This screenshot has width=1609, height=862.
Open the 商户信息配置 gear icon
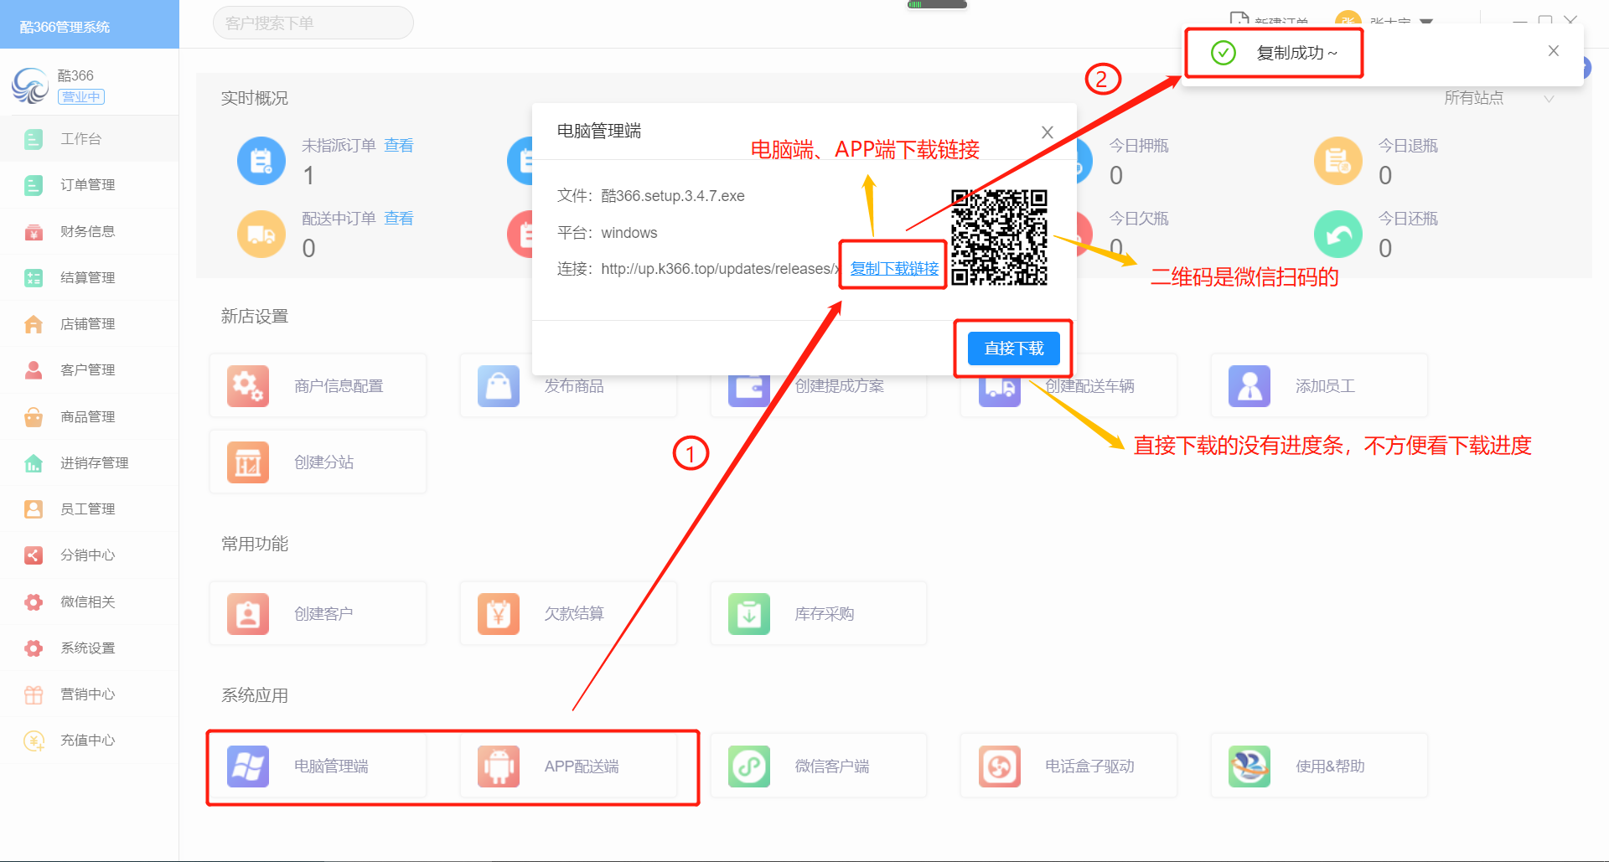pos(248,386)
